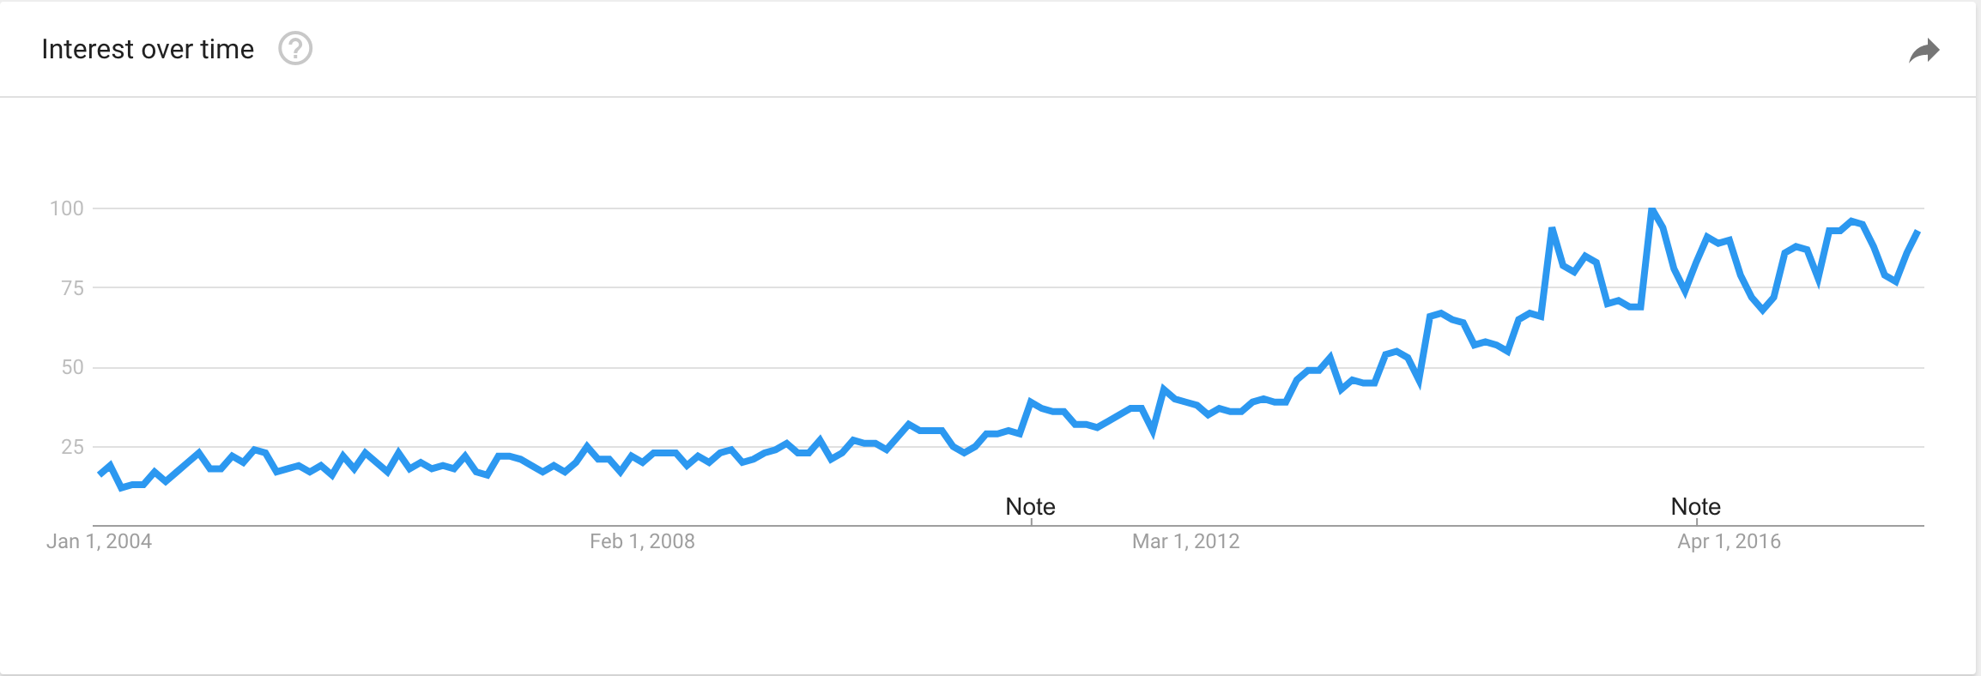This screenshot has width=1981, height=676.
Task: Click the highest peak of the trend line
Action: point(1651,209)
